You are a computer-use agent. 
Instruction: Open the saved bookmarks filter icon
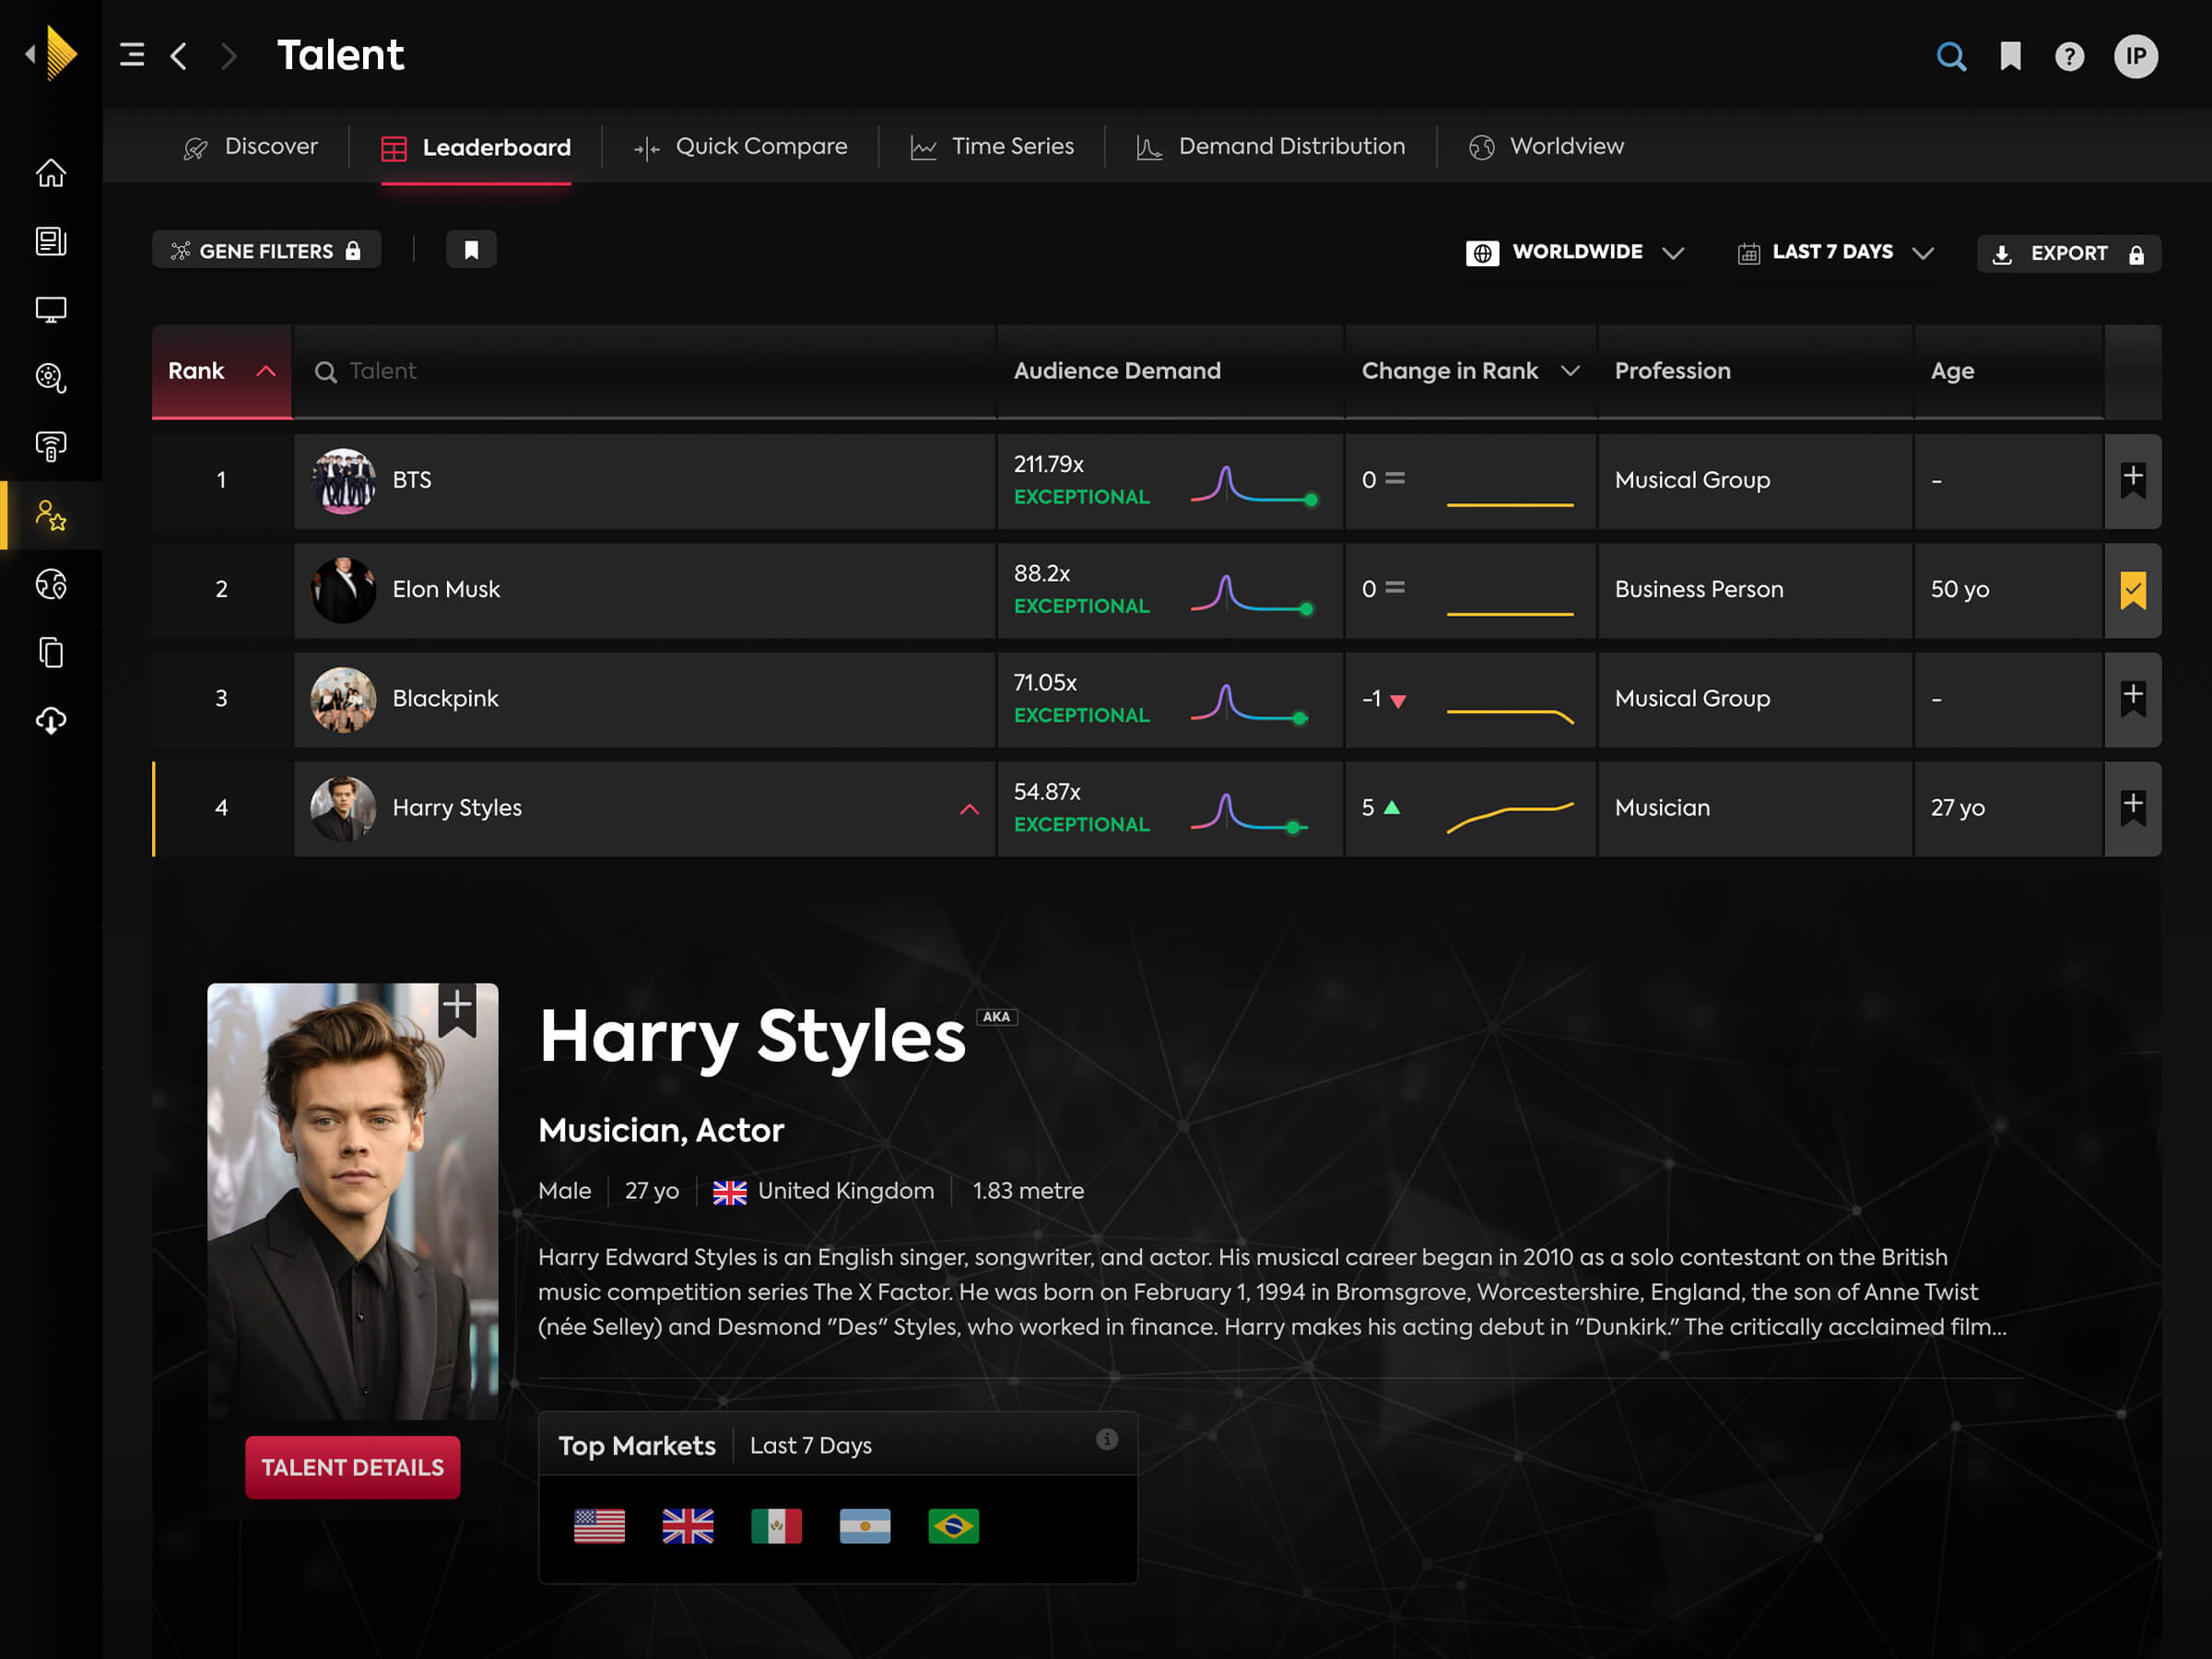(x=471, y=250)
